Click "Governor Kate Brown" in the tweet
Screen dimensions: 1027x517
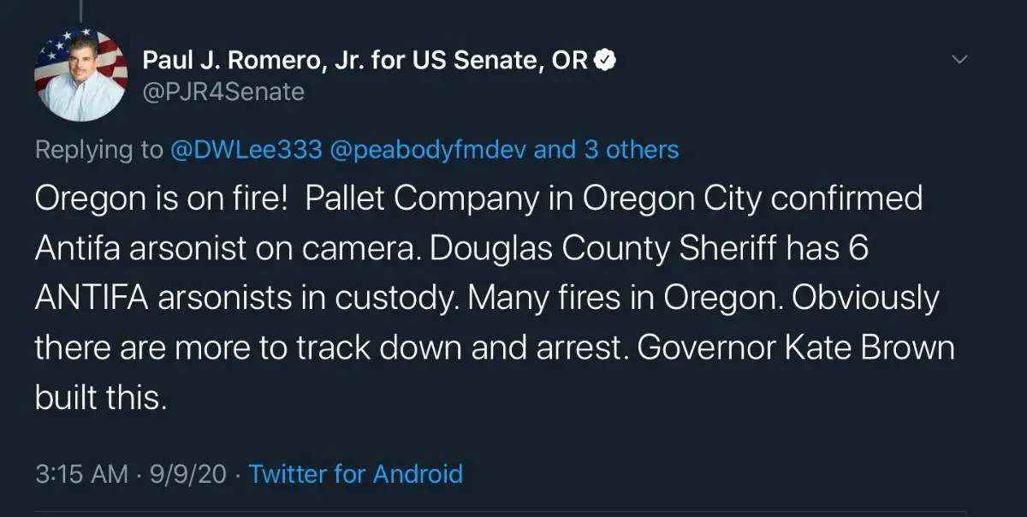(x=795, y=348)
